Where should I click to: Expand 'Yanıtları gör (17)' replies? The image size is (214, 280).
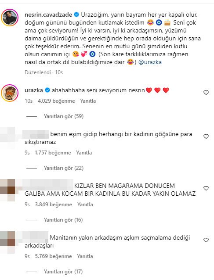(x=63, y=272)
